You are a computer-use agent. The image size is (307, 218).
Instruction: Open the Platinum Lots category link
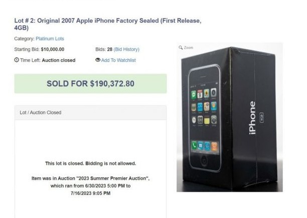(50, 39)
